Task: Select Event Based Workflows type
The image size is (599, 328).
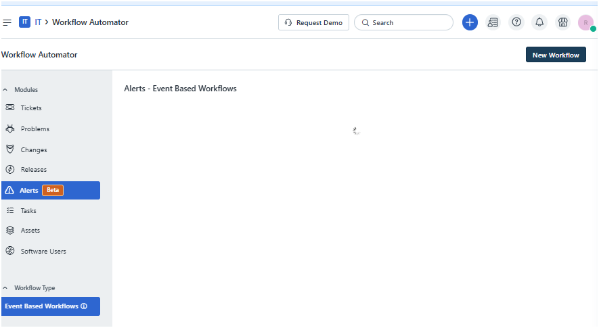Action: coord(51,306)
